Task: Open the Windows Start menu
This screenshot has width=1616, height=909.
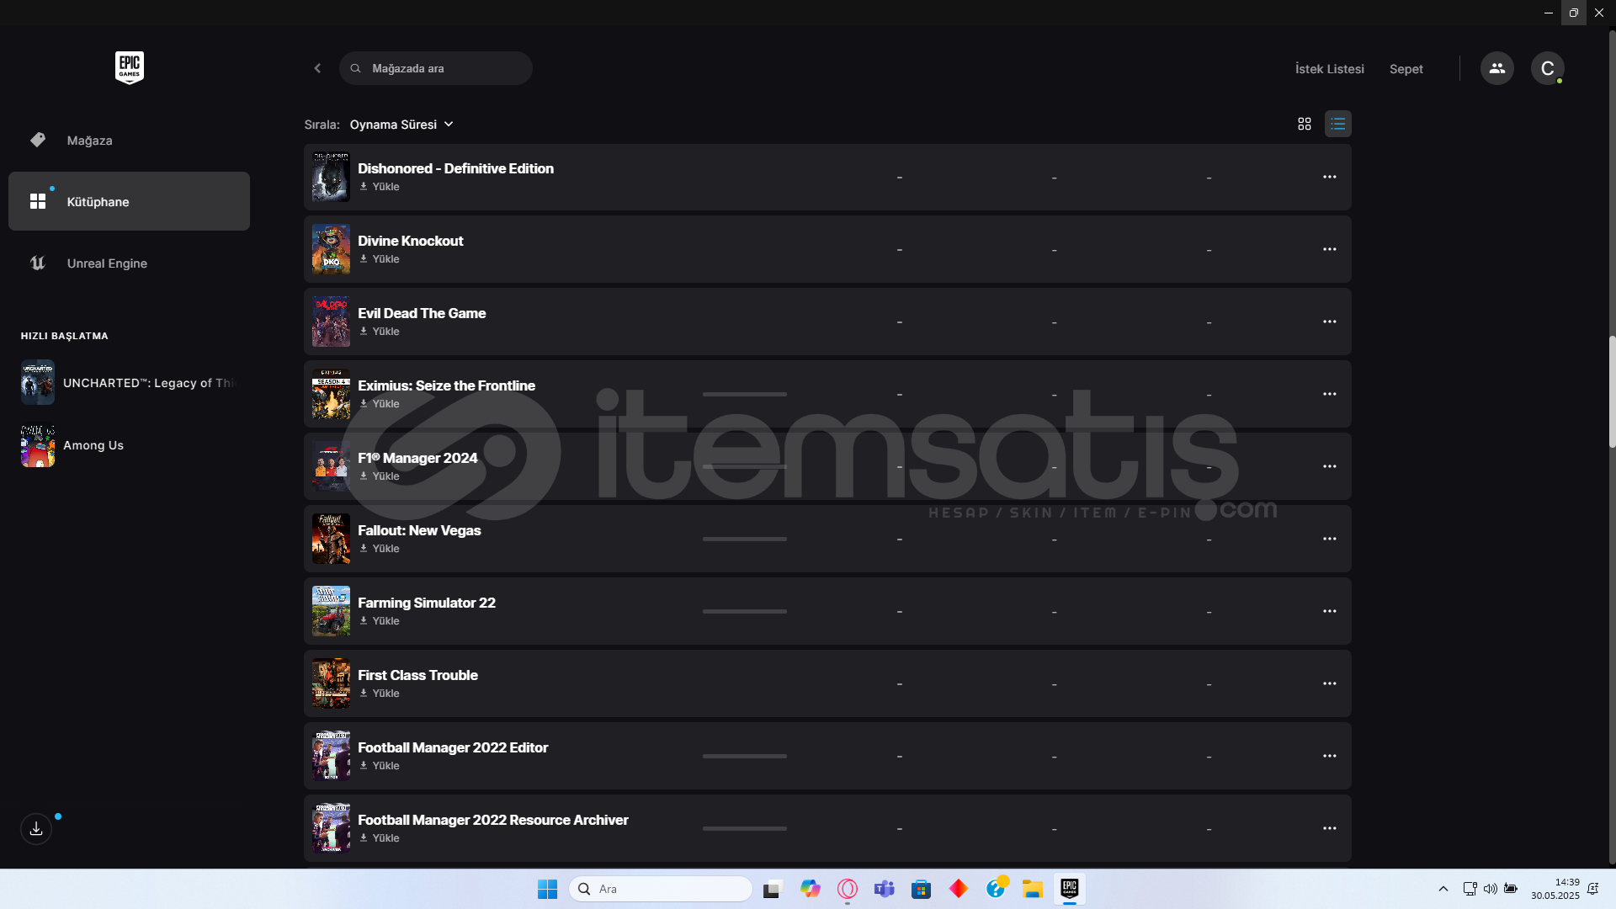Action: [x=547, y=889]
